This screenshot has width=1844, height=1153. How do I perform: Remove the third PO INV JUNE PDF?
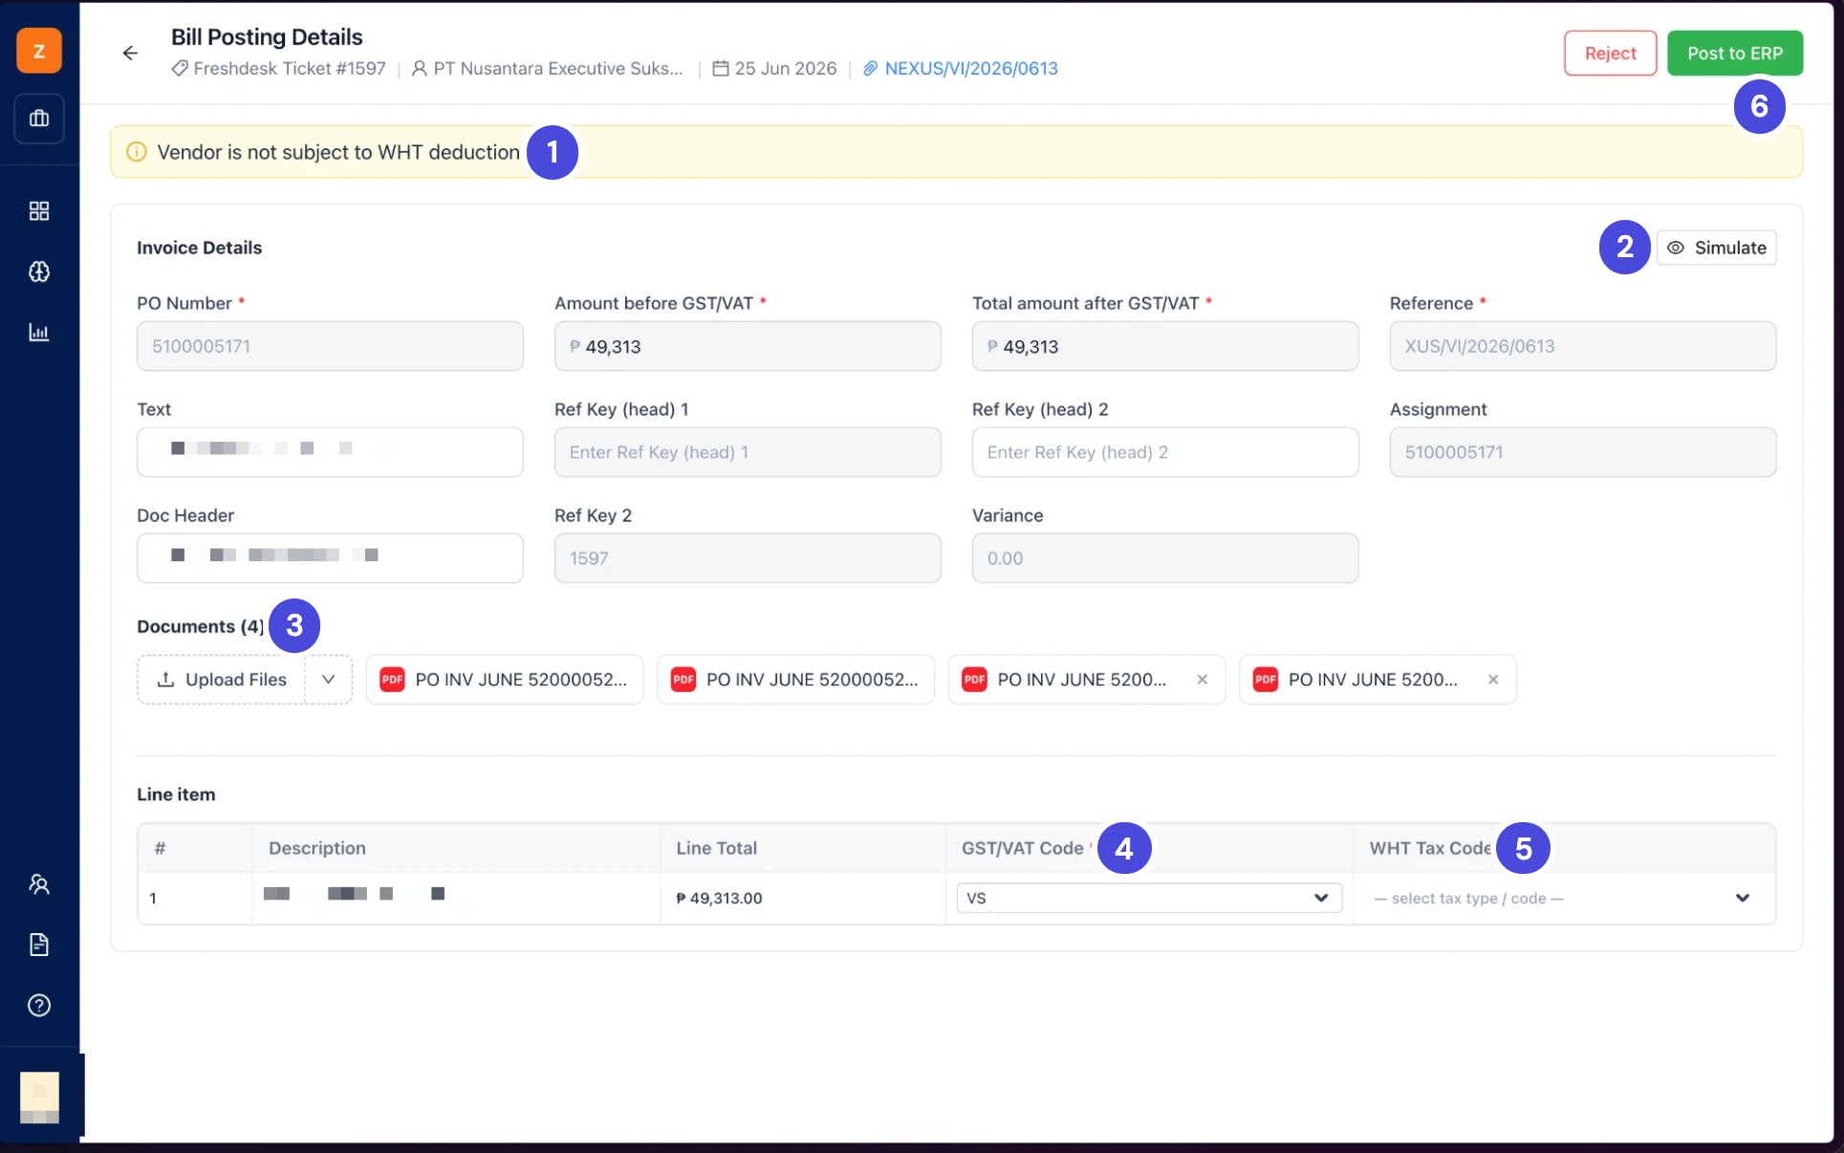click(1203, 680)
